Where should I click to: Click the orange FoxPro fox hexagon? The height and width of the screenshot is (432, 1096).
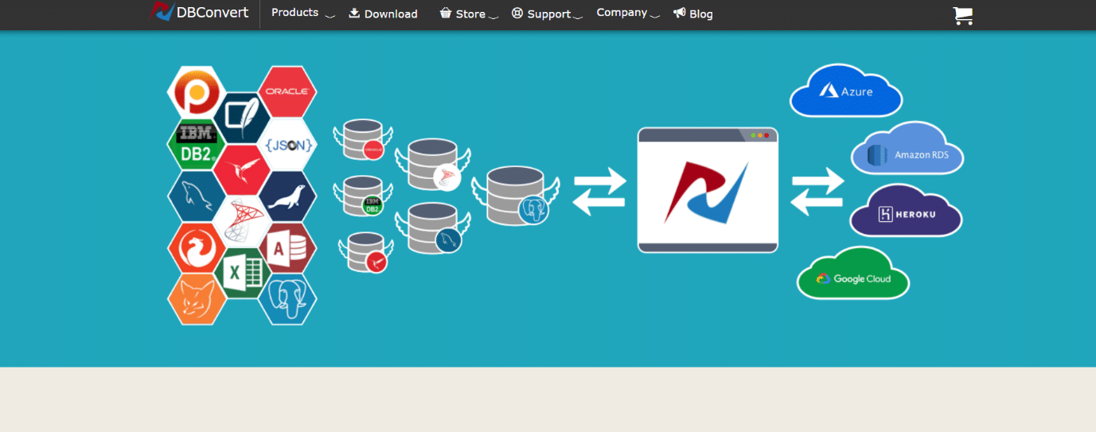click(x=196, y=299)
